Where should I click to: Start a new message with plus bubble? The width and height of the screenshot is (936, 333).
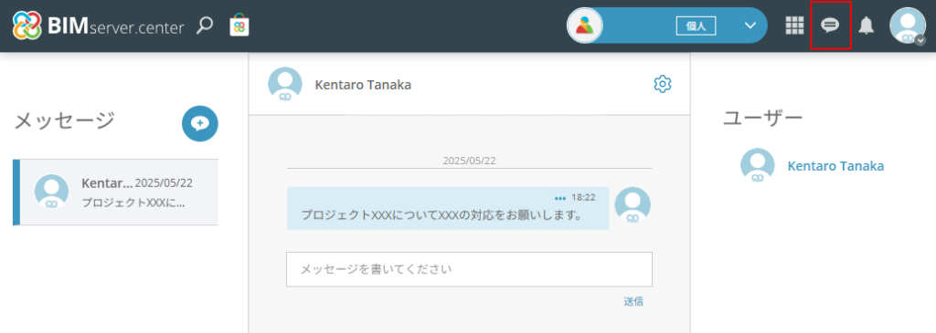(x=200, y=123)
